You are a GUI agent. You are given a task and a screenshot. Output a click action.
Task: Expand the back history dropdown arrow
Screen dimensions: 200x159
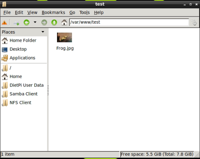[x=35, y=22]
